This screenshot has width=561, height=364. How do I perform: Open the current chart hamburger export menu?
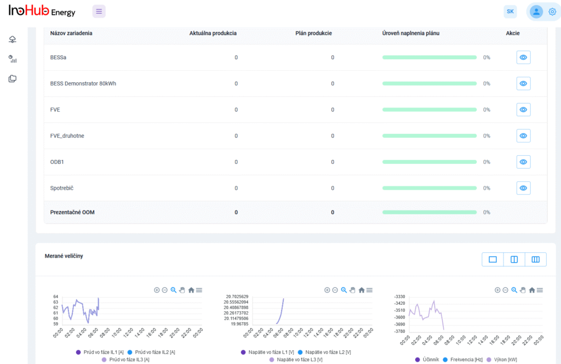(199, 290)
